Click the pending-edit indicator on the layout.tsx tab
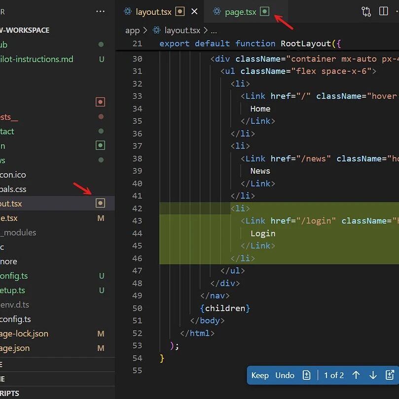 point(180,11)
